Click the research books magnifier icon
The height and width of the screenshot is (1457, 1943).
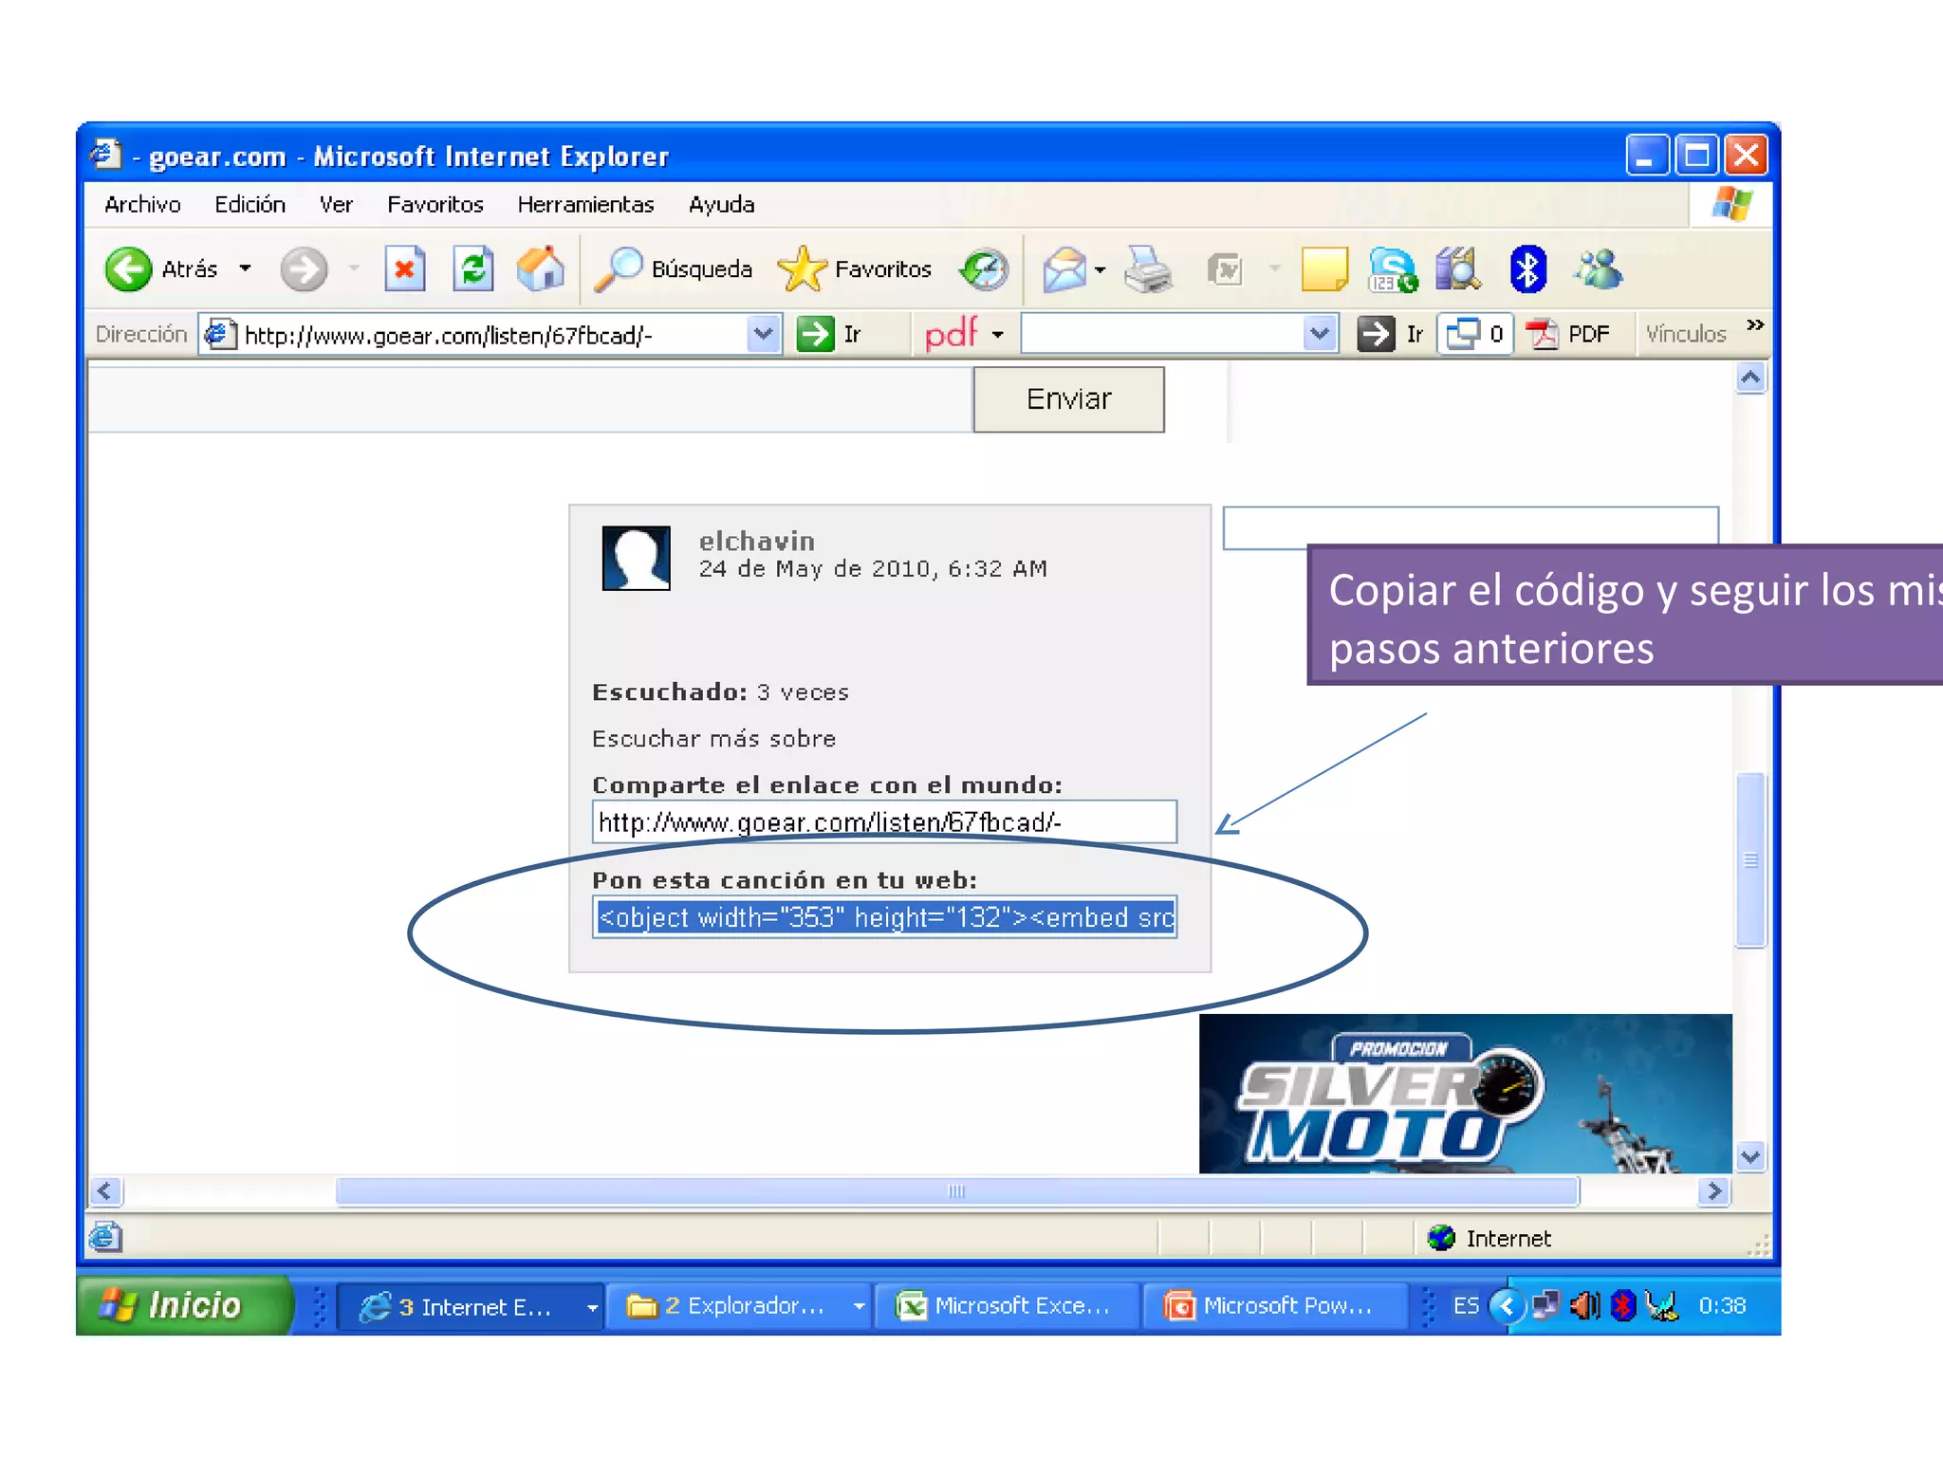point(1458,269)
